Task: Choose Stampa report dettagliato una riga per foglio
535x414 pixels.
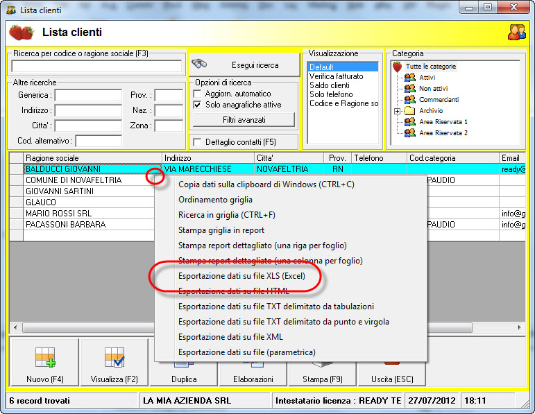Action: pos(263,245)
